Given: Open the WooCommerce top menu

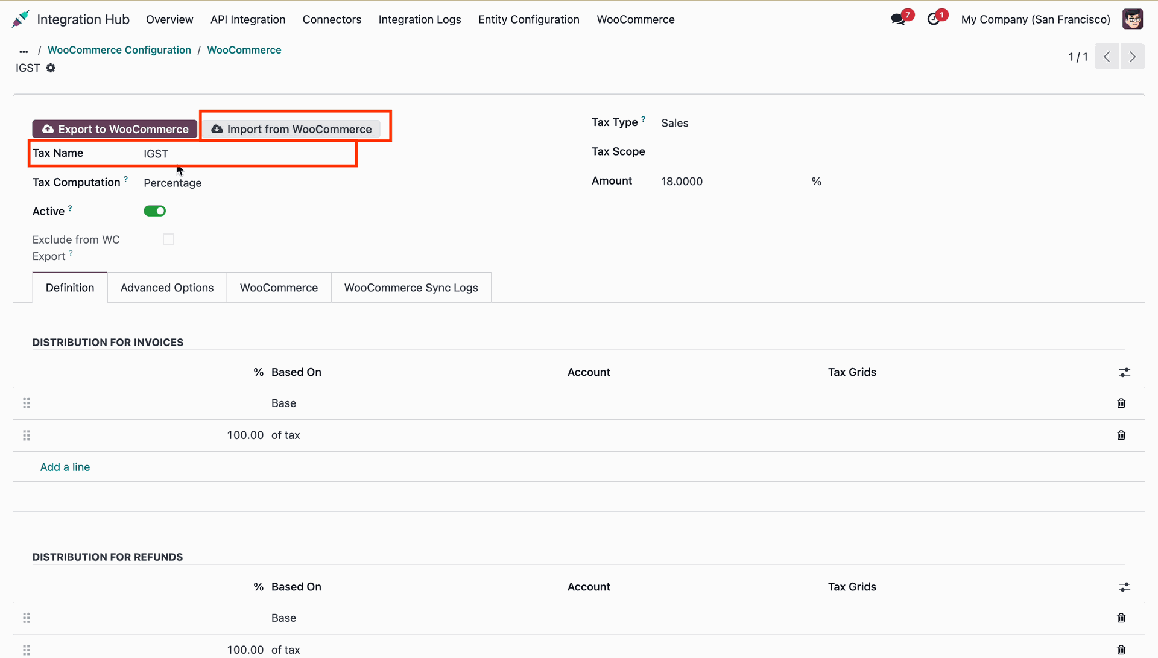Looking at the screenshot, I should click(x=636, y=19).
